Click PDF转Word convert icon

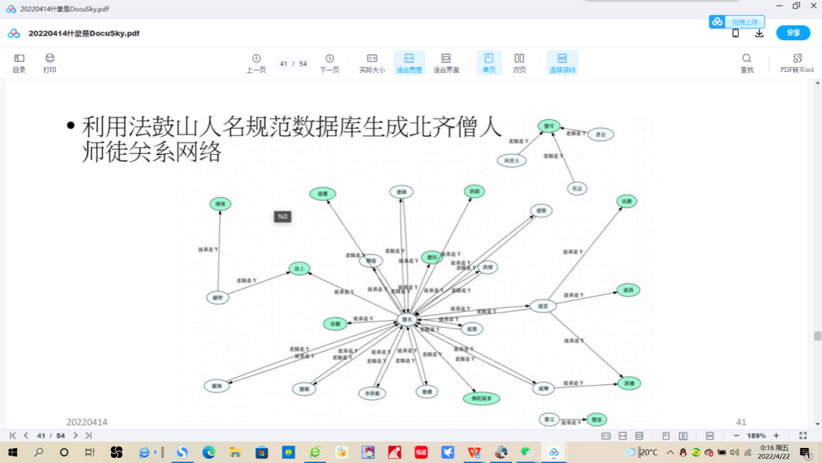[x=797, y=63]
